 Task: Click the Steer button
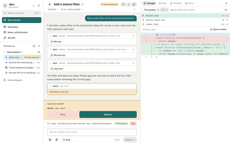point(117,140)
